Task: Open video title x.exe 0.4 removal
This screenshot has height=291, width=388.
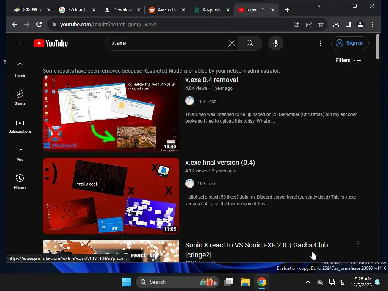Action: [x=211, y=80]
